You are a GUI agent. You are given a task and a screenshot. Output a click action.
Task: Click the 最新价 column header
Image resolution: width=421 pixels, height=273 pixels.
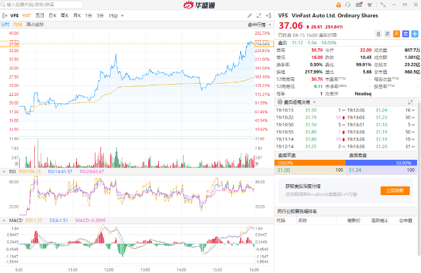[x=354, y=220]
